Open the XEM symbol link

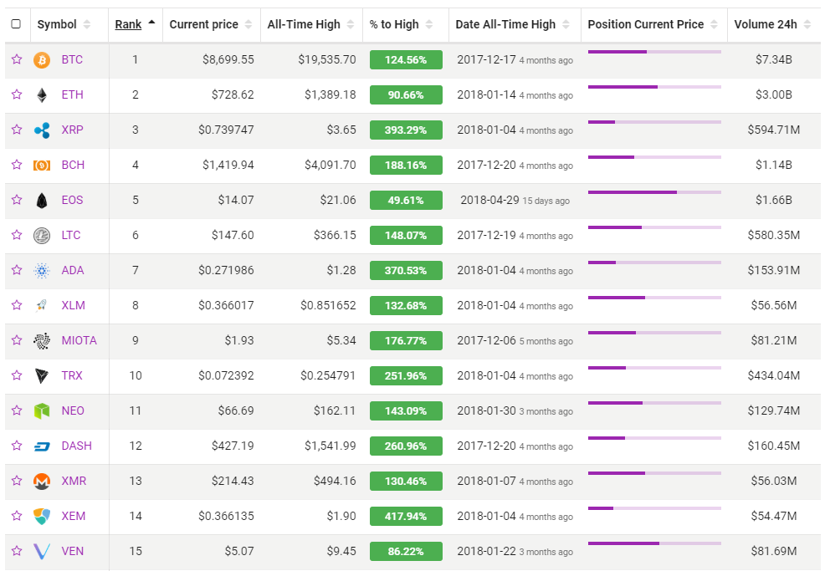pyautogui.click(x=74, y=517)
